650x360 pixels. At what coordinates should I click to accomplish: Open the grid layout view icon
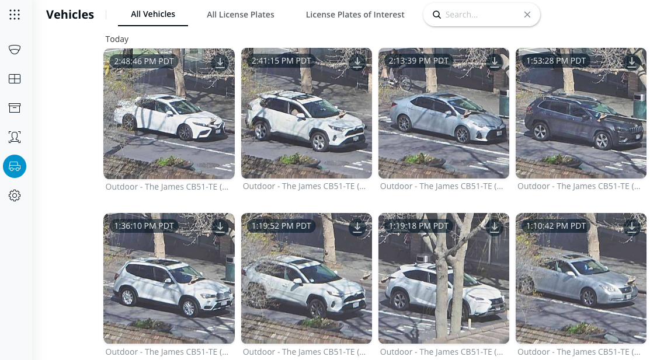pyautogui.click(x=15, y=79)
